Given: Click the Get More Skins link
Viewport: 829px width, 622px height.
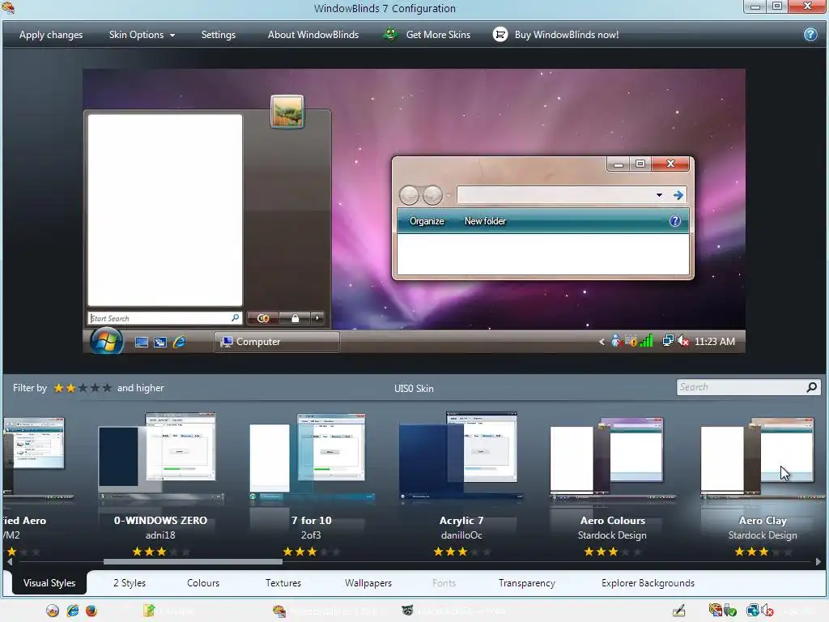Looking at the screenshot, I should click(x=438, y=35).
